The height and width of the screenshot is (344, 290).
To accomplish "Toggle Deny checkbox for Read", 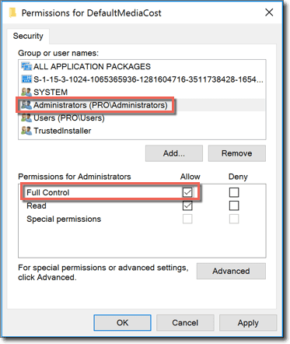I will (x=234, y=205).
